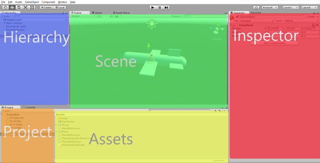
Task: Open the MainScene options menu icon
Action: [x=66, y=20]
